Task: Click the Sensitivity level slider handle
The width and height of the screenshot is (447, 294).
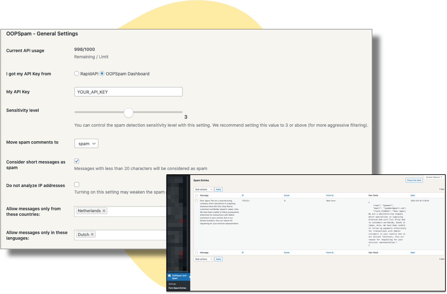Action: (x=129, y=112)
